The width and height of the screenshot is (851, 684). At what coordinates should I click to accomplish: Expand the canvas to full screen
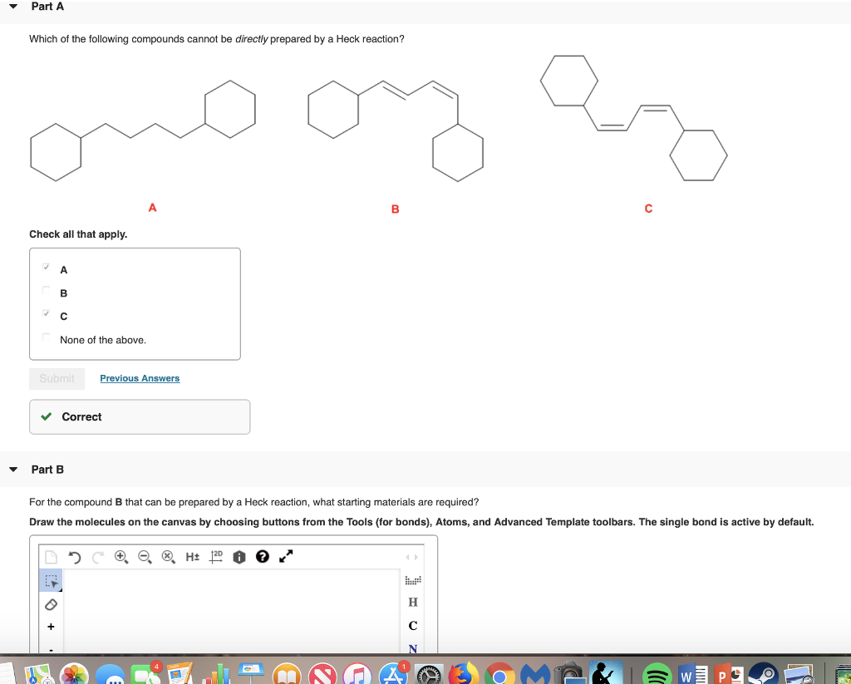[x=286, y=557]
